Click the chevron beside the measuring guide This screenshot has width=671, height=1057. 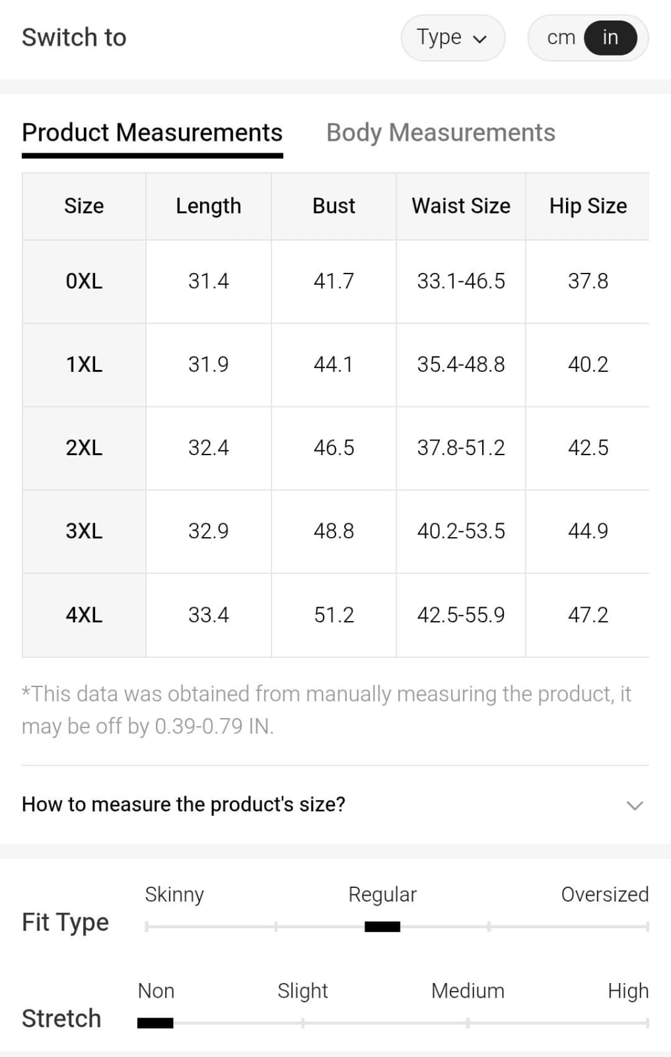[x=635, y=805]
